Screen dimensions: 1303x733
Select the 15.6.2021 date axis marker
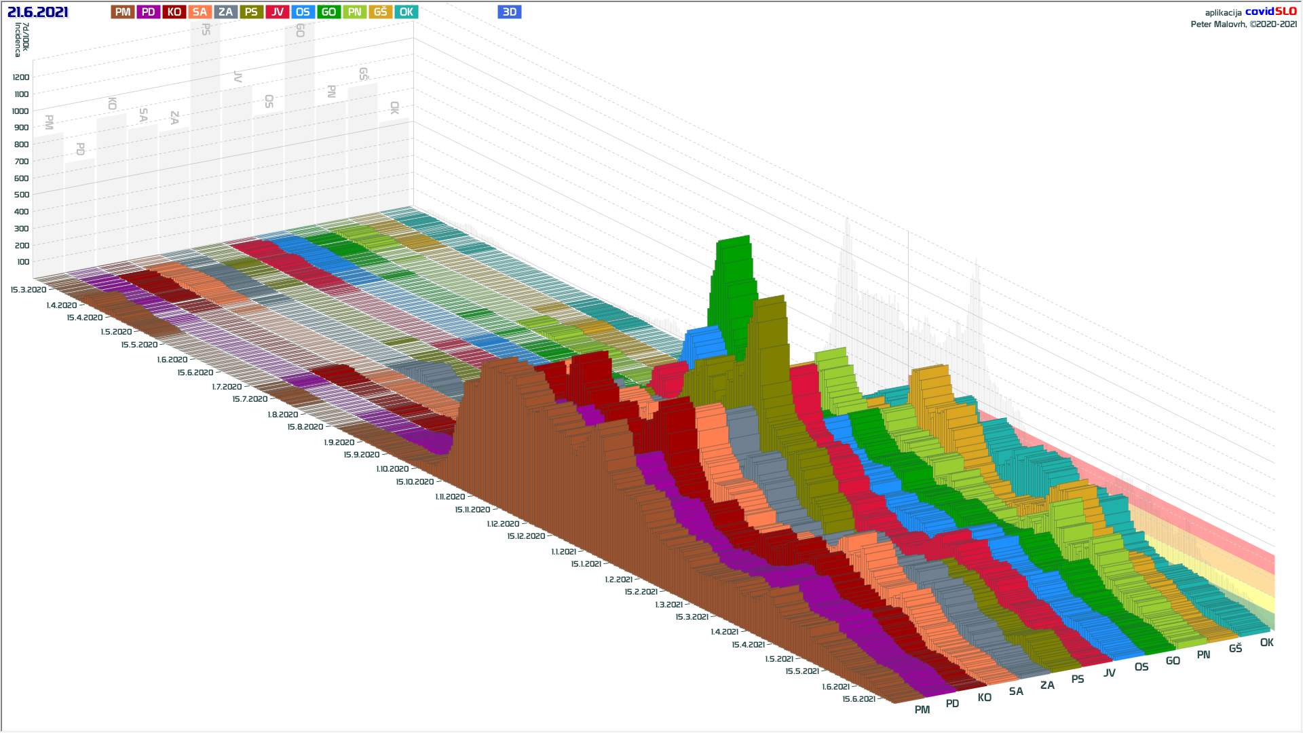pos(858,699)
